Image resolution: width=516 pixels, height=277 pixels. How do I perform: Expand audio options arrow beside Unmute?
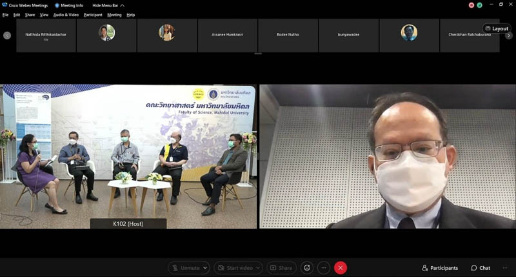pos(206,267)
